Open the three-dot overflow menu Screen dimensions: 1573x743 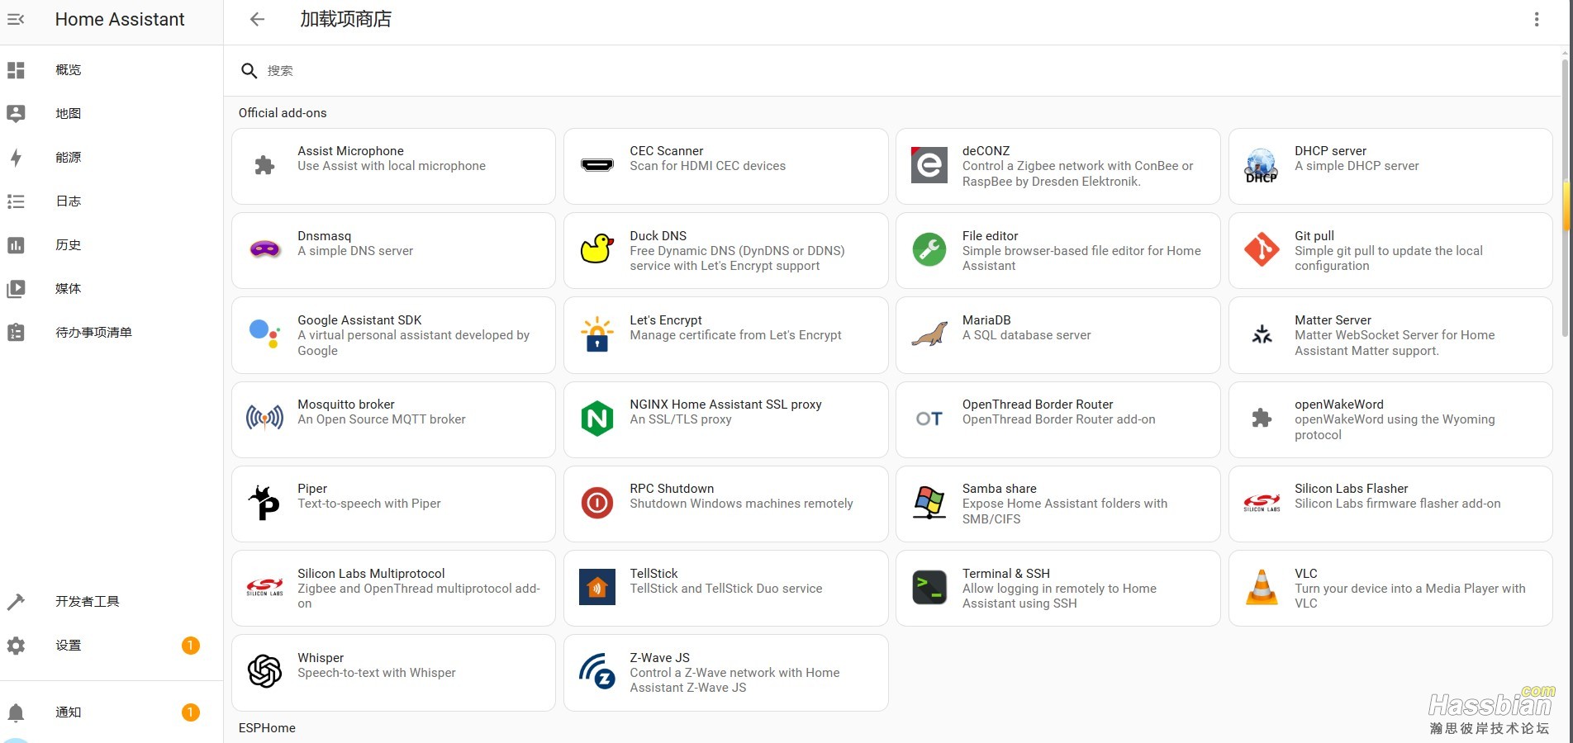(1537, 19)
